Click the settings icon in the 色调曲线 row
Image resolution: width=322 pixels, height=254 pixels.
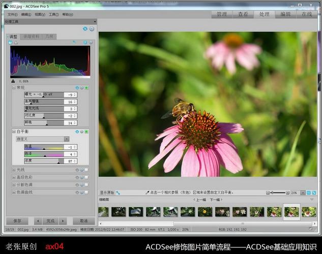pos(82,193)
